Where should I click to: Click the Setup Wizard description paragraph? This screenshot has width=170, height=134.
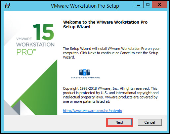[111, 53]
